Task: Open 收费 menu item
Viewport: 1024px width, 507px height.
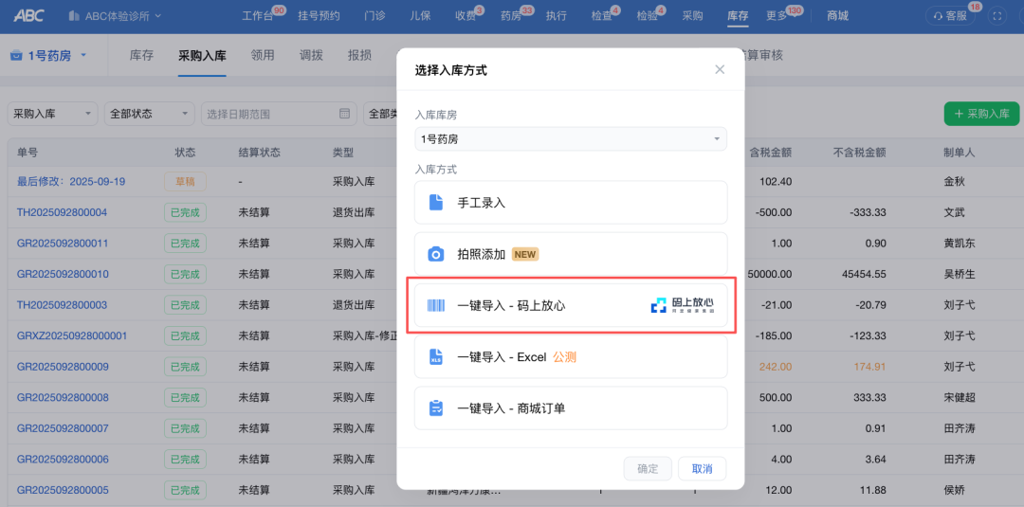Action: pos(465,16)
